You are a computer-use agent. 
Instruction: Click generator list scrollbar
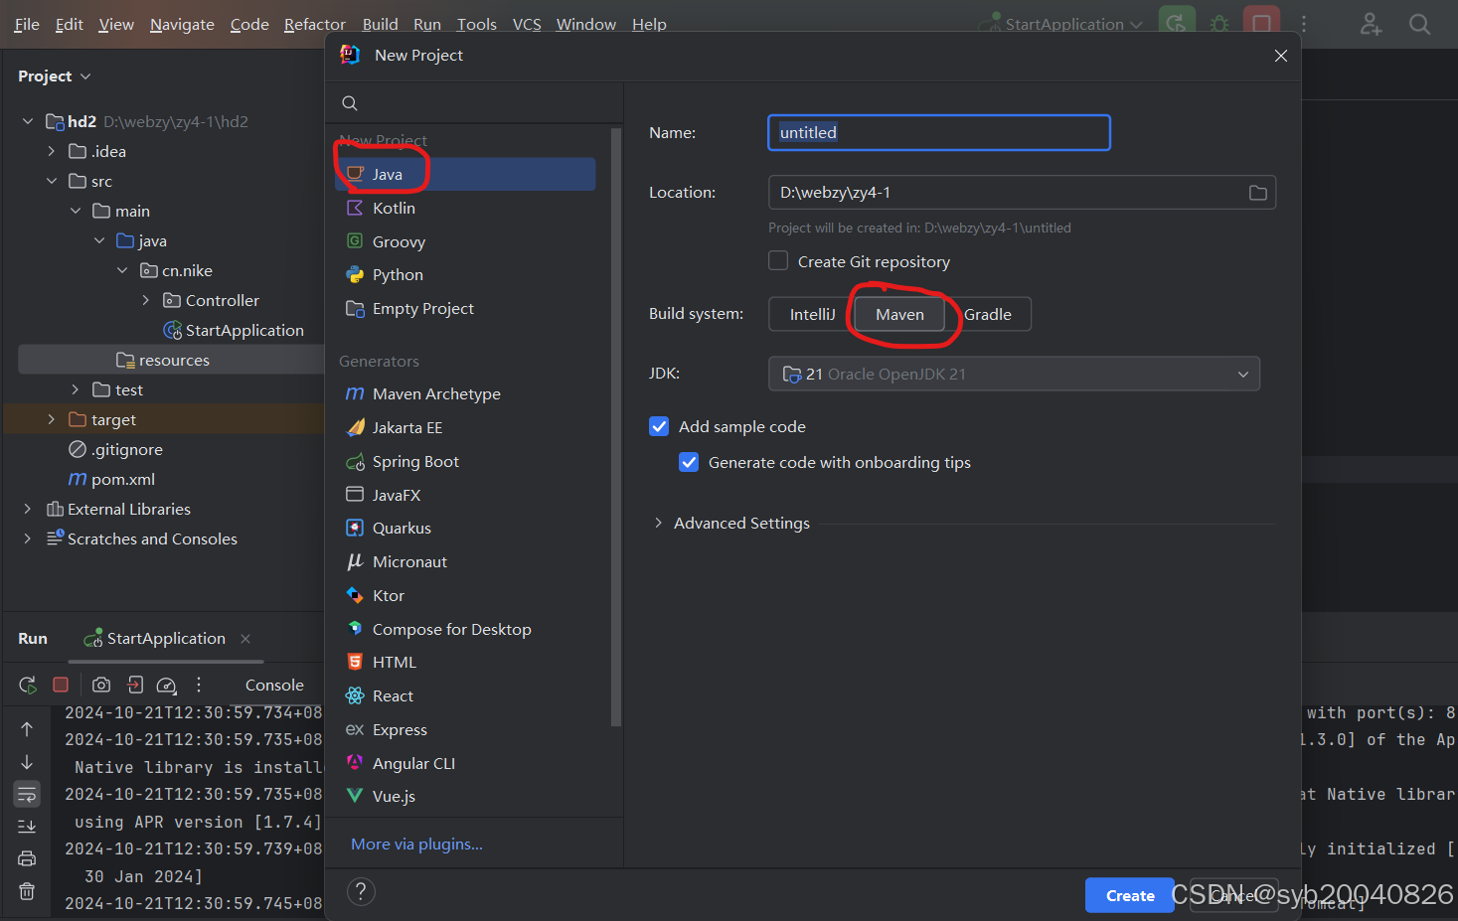click(x=616, y=427)
